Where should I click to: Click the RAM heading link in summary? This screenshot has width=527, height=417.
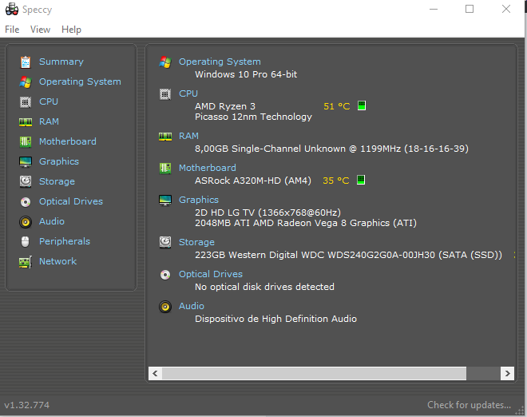[188, 136]
